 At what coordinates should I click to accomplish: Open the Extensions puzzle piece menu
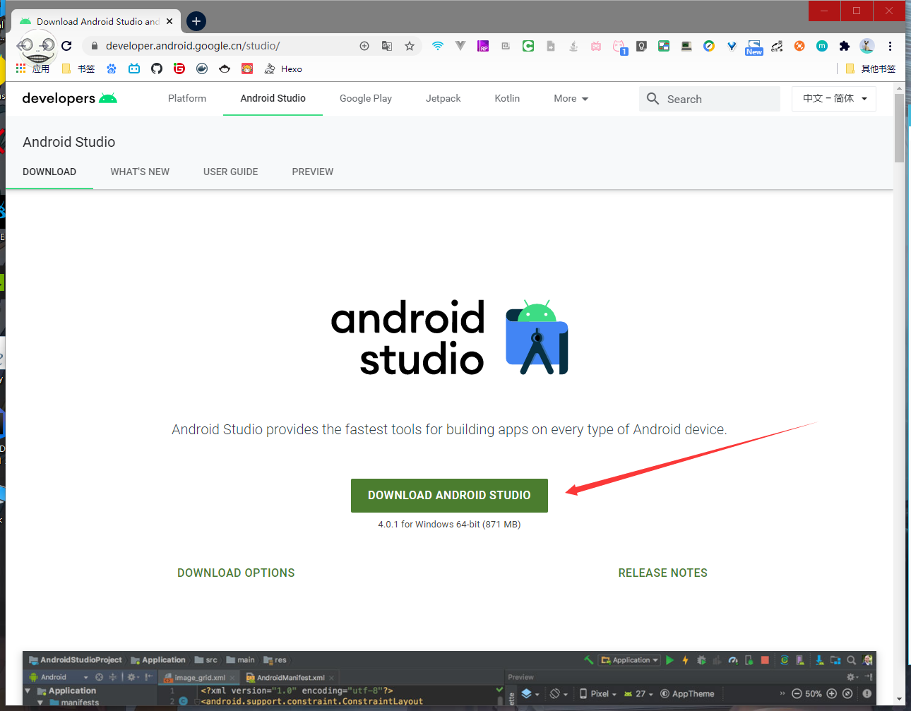[x=845, y=46]
